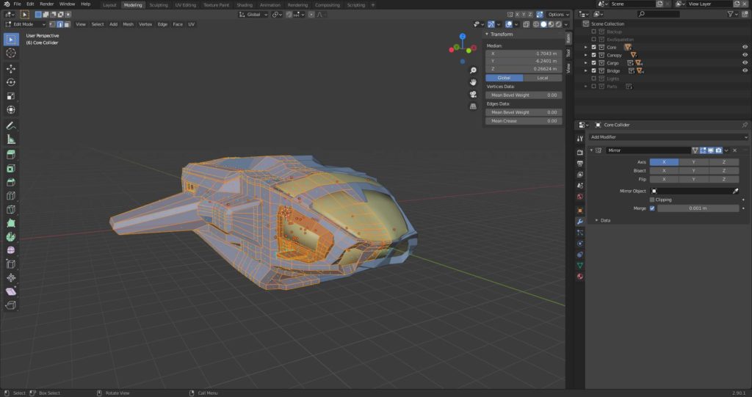Expand the Cargo collection in outliner
The image size is (752, 397).
[x=586, y=63]
